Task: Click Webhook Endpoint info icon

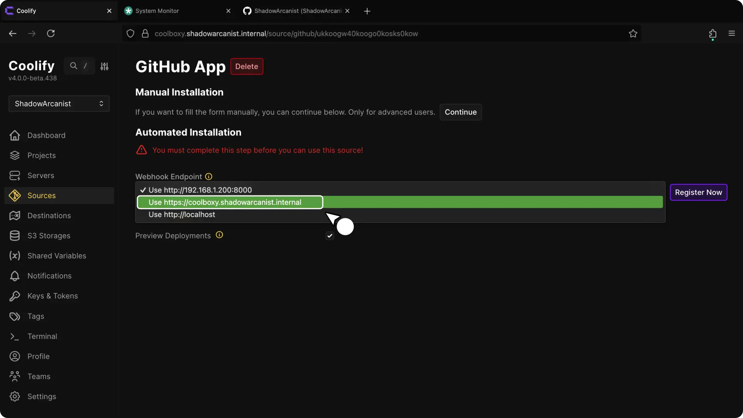Action: click(209, 176)
